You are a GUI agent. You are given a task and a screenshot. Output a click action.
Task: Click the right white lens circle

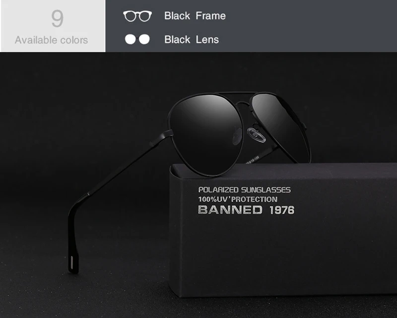[144, 40]
